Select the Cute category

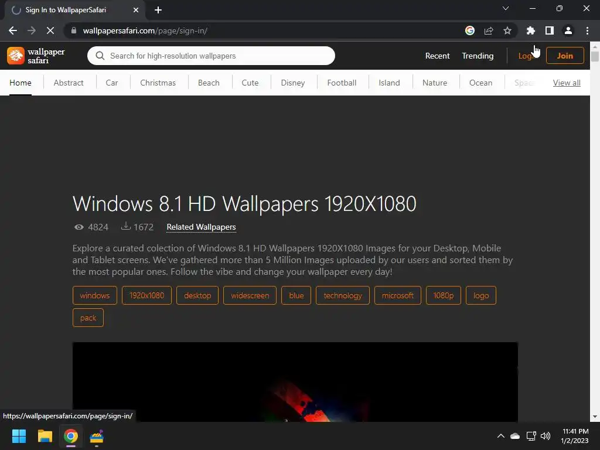coord(250,83)
